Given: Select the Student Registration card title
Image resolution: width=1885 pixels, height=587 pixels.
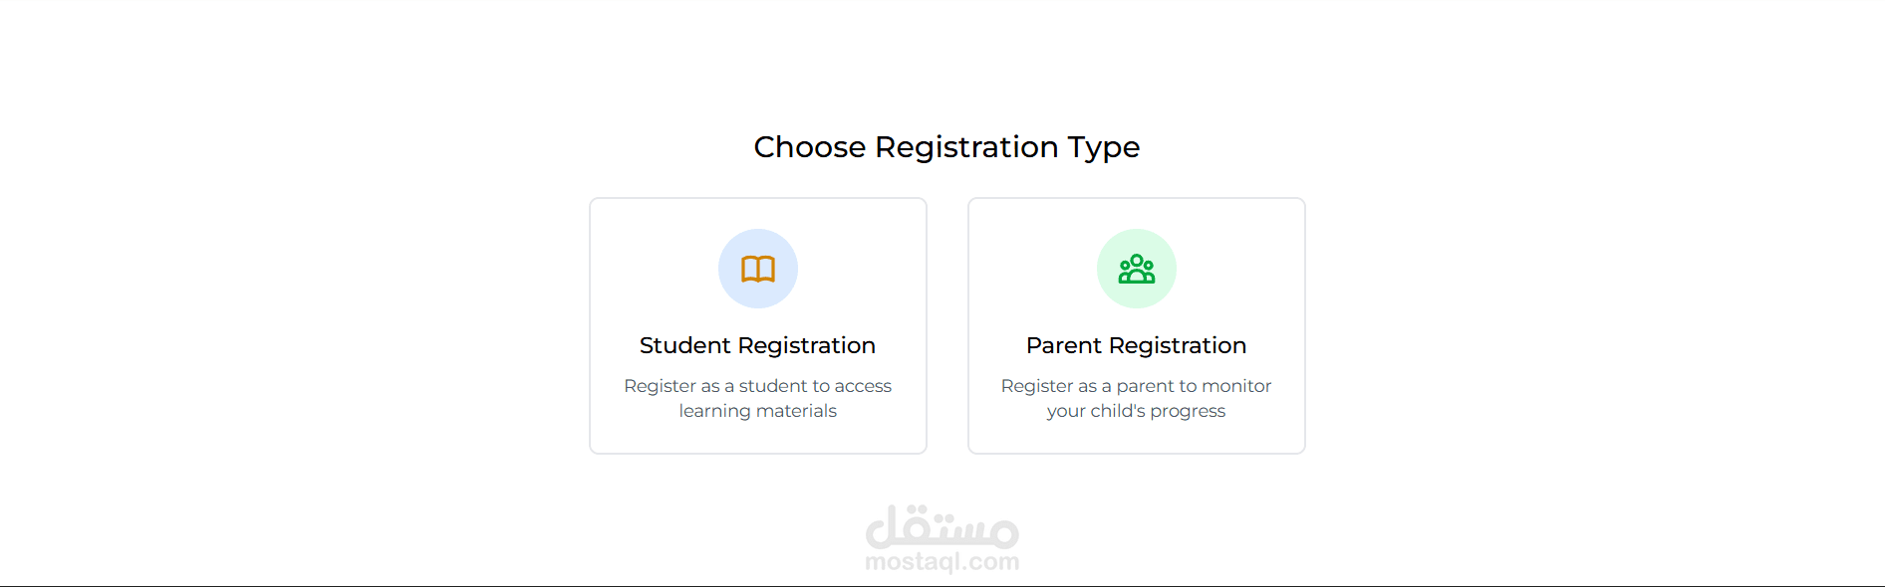Looking at the screenshot, I should pyautogui.click(x=757, y=345).
